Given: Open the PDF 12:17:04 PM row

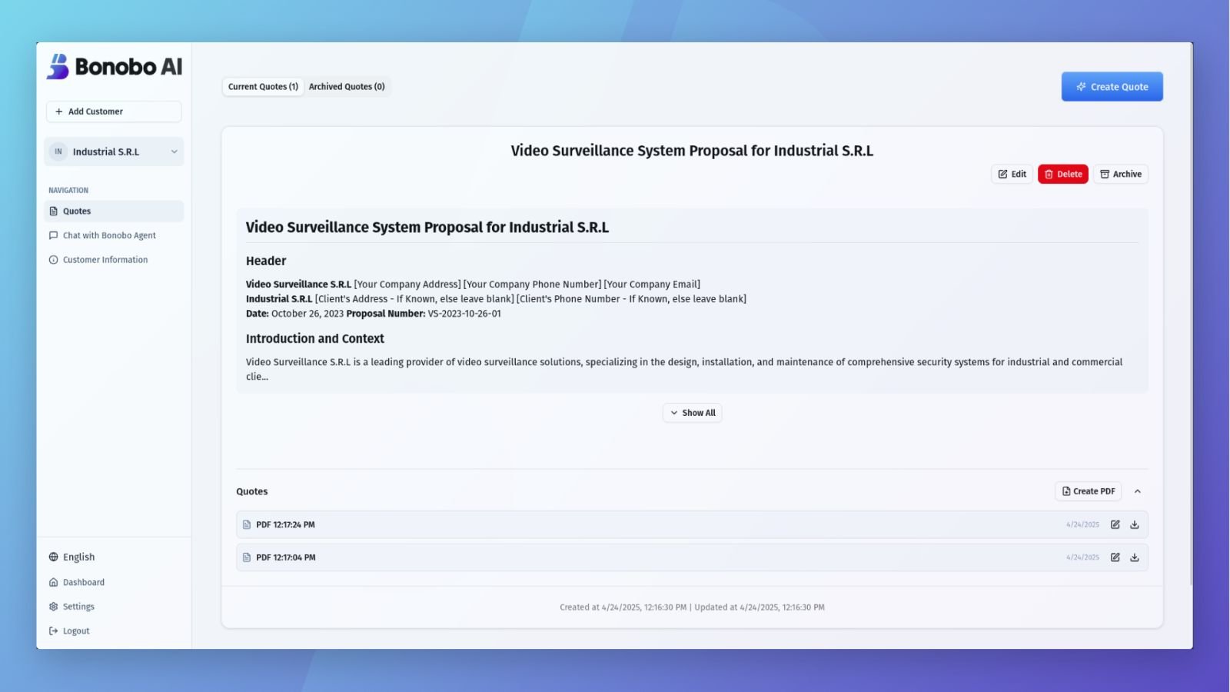Looking at the screenshot, I should point(692,557).
